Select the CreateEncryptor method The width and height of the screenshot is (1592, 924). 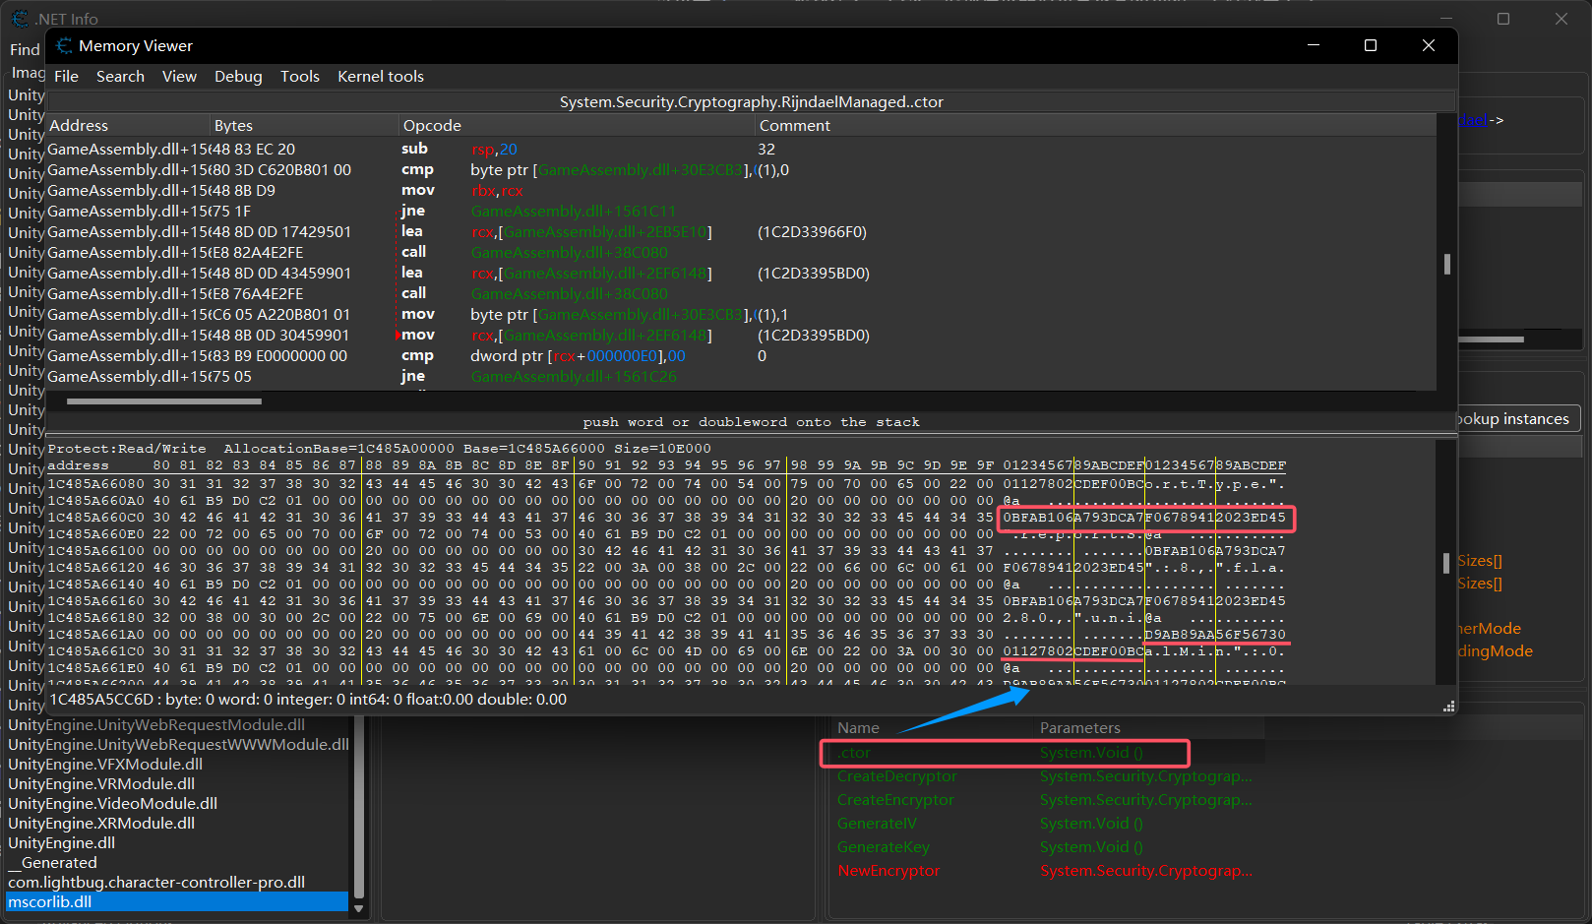1047,800
